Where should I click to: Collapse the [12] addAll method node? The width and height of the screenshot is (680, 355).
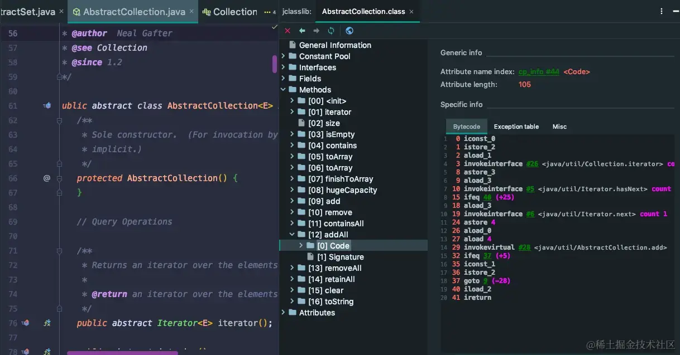tap(293, 235)
